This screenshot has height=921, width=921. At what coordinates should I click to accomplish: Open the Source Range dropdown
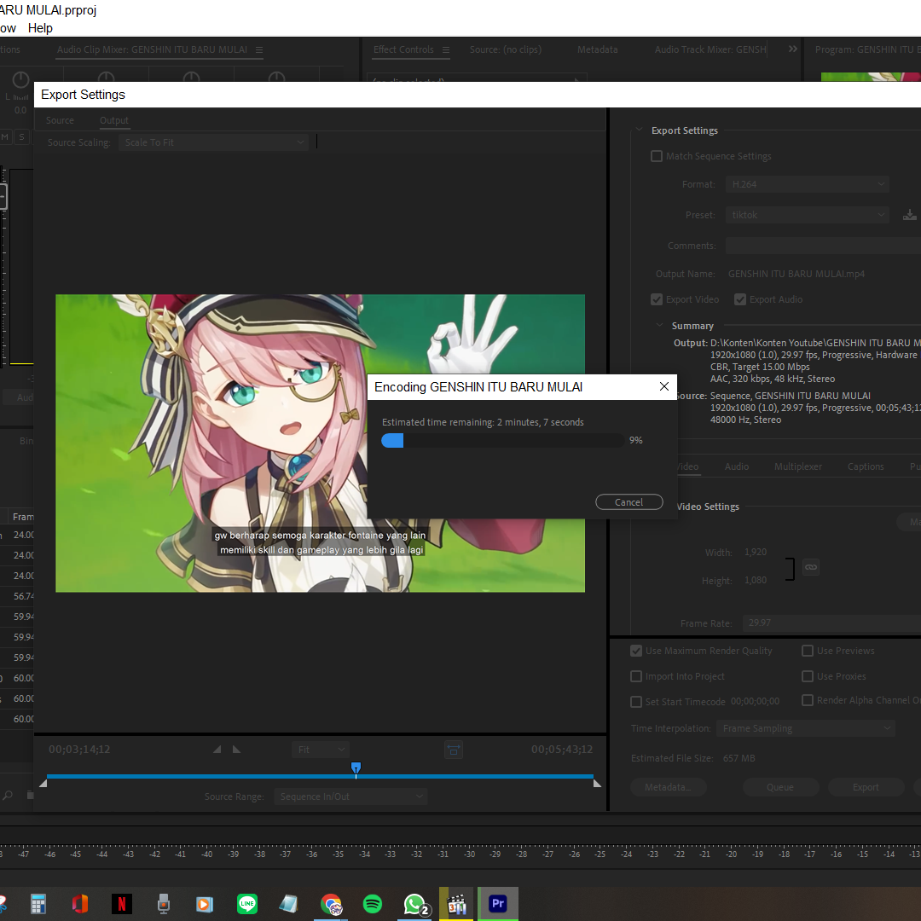[350, 796]
